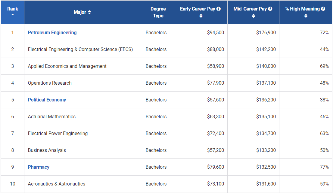The width and height of the screenshot is (333, 193).
Task: Click the sort arrows next to Major
Action: tap(89, 12)
